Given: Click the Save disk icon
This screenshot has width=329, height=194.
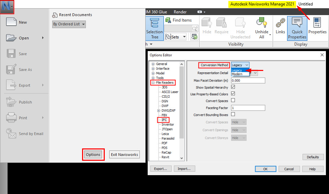Looking at the screenshot, I should (x=11, y=53).
